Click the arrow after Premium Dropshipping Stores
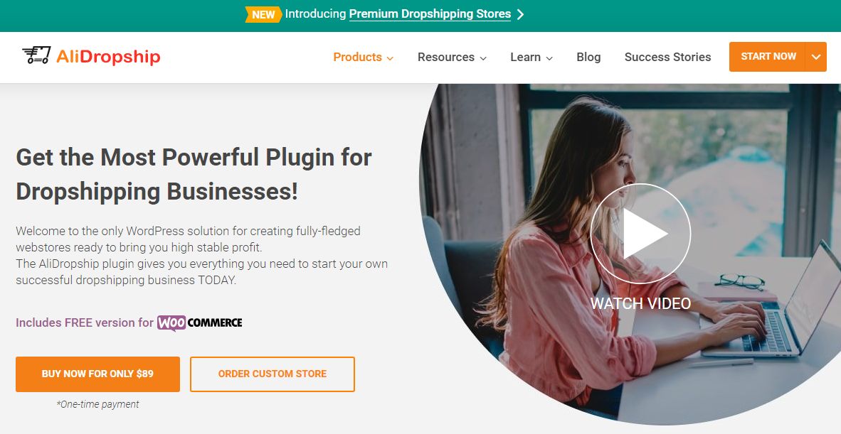Image resolution: width=841 pixels, height=434 pixels. click(x=520, y=14)
